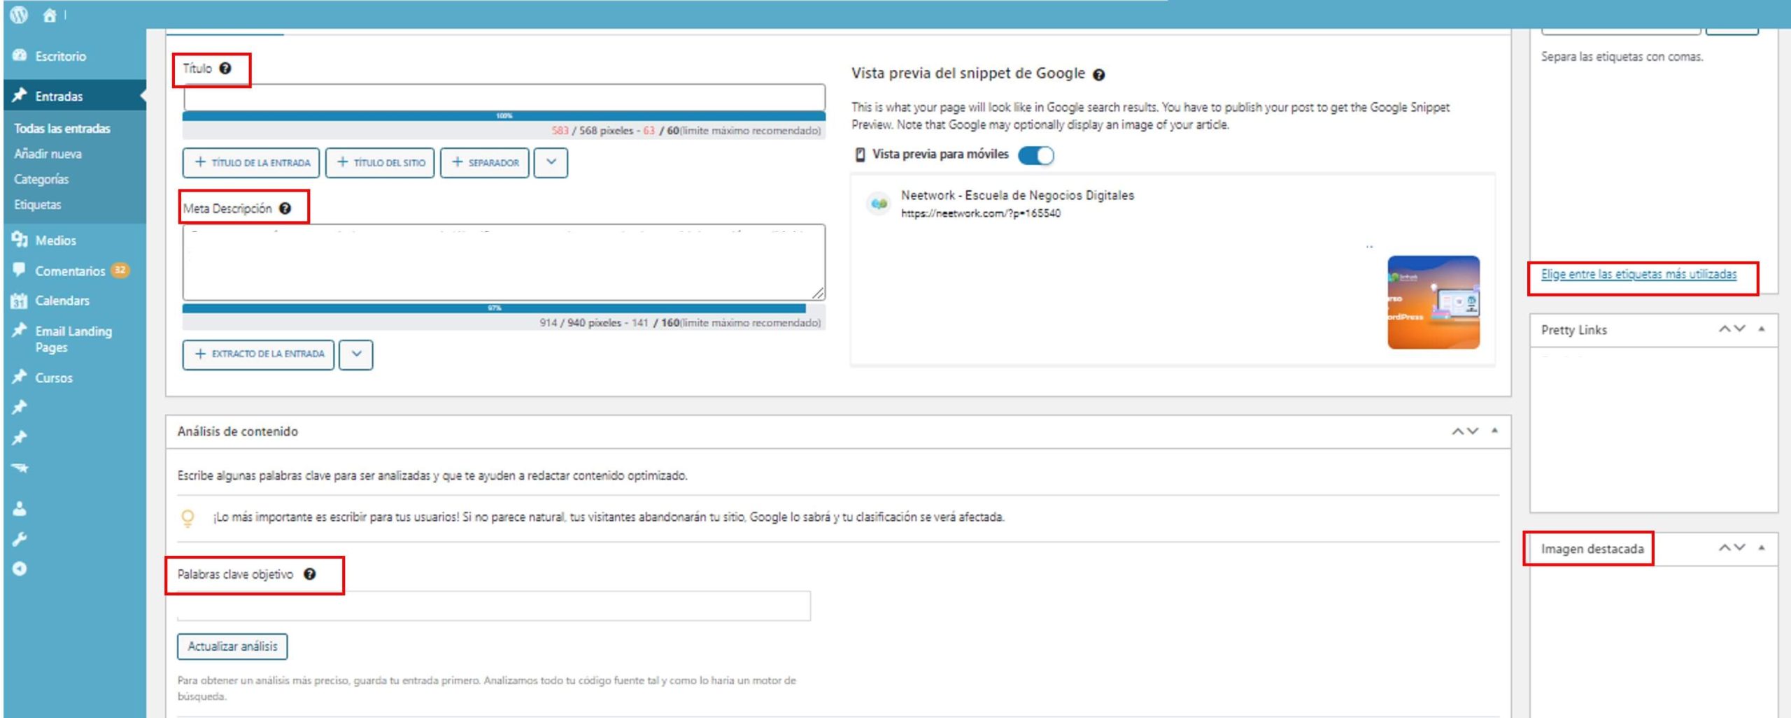The image size is (1791, 718).
Task: Open dropdown beside Extracto de la entrada
Action: tap(356, 354)
